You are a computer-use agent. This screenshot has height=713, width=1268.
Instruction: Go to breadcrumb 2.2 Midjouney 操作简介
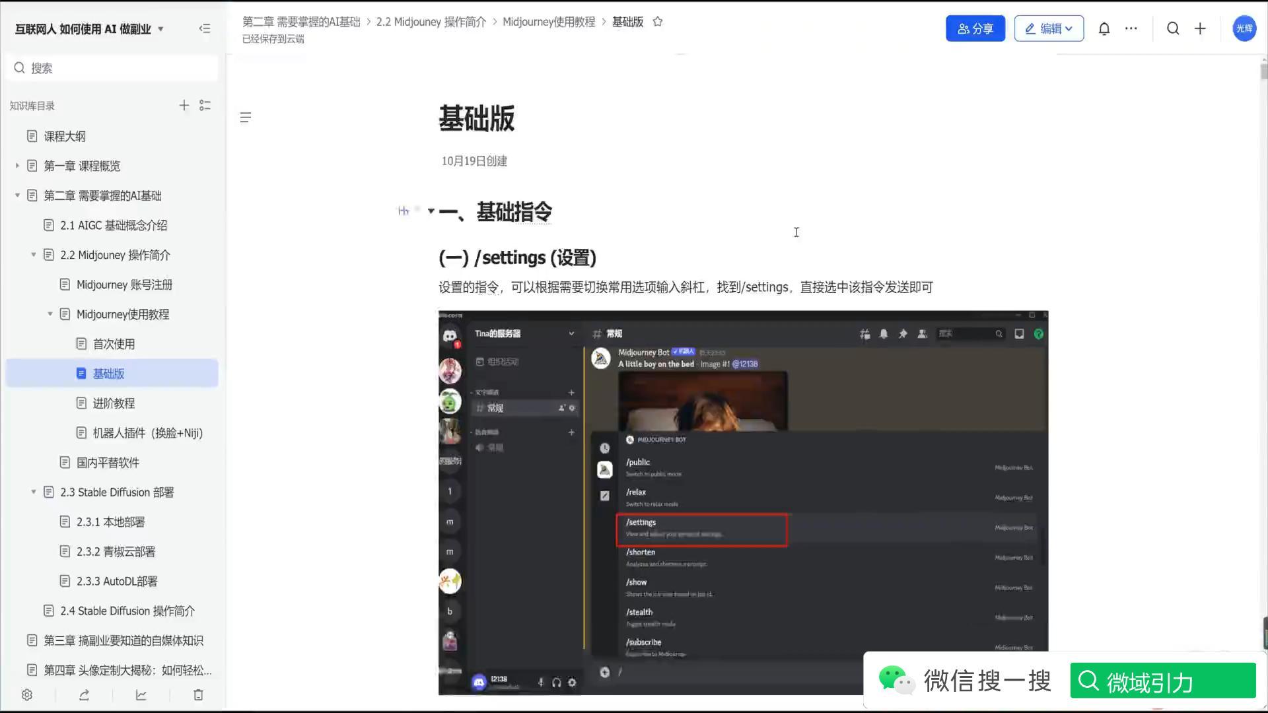coord(431,22)
